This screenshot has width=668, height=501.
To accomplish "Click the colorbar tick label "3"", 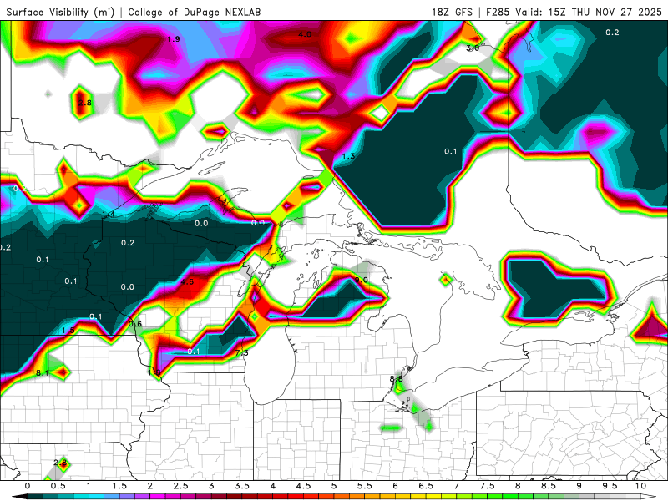I will pos(211,486).
